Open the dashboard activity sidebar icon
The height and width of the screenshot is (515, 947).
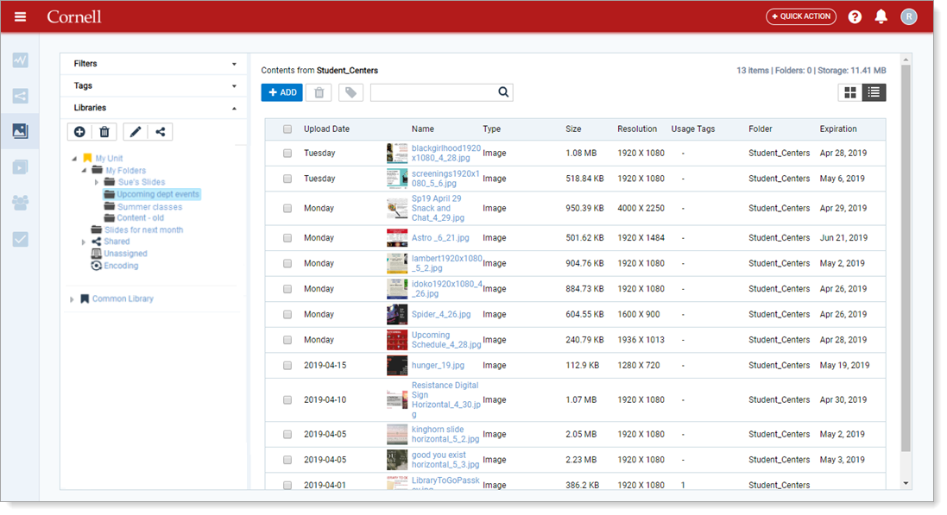[20, 60]
